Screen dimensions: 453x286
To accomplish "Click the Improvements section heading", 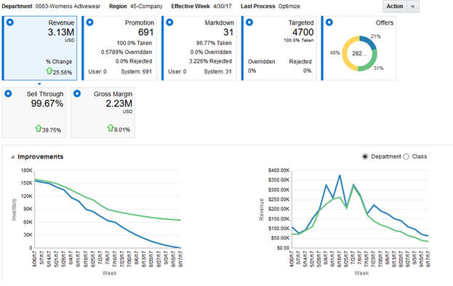I will click(x=41, y=156).
